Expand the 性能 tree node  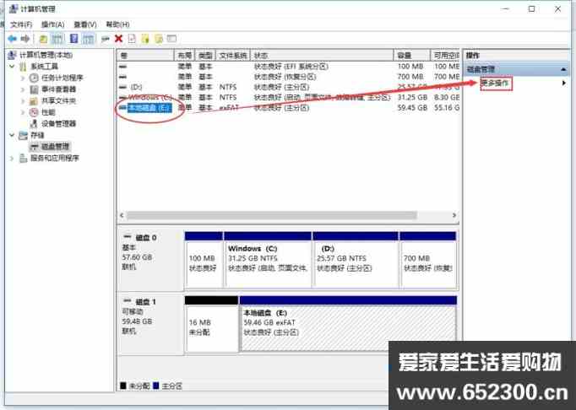(x=23, y=112)
